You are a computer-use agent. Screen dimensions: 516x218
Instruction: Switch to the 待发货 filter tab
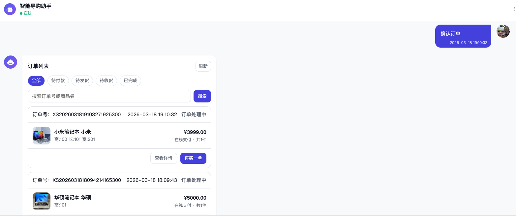[82, 81]
